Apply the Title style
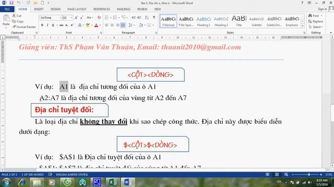Image resolution: width=334 pixels, height=187 pixels. pos(239,21)
